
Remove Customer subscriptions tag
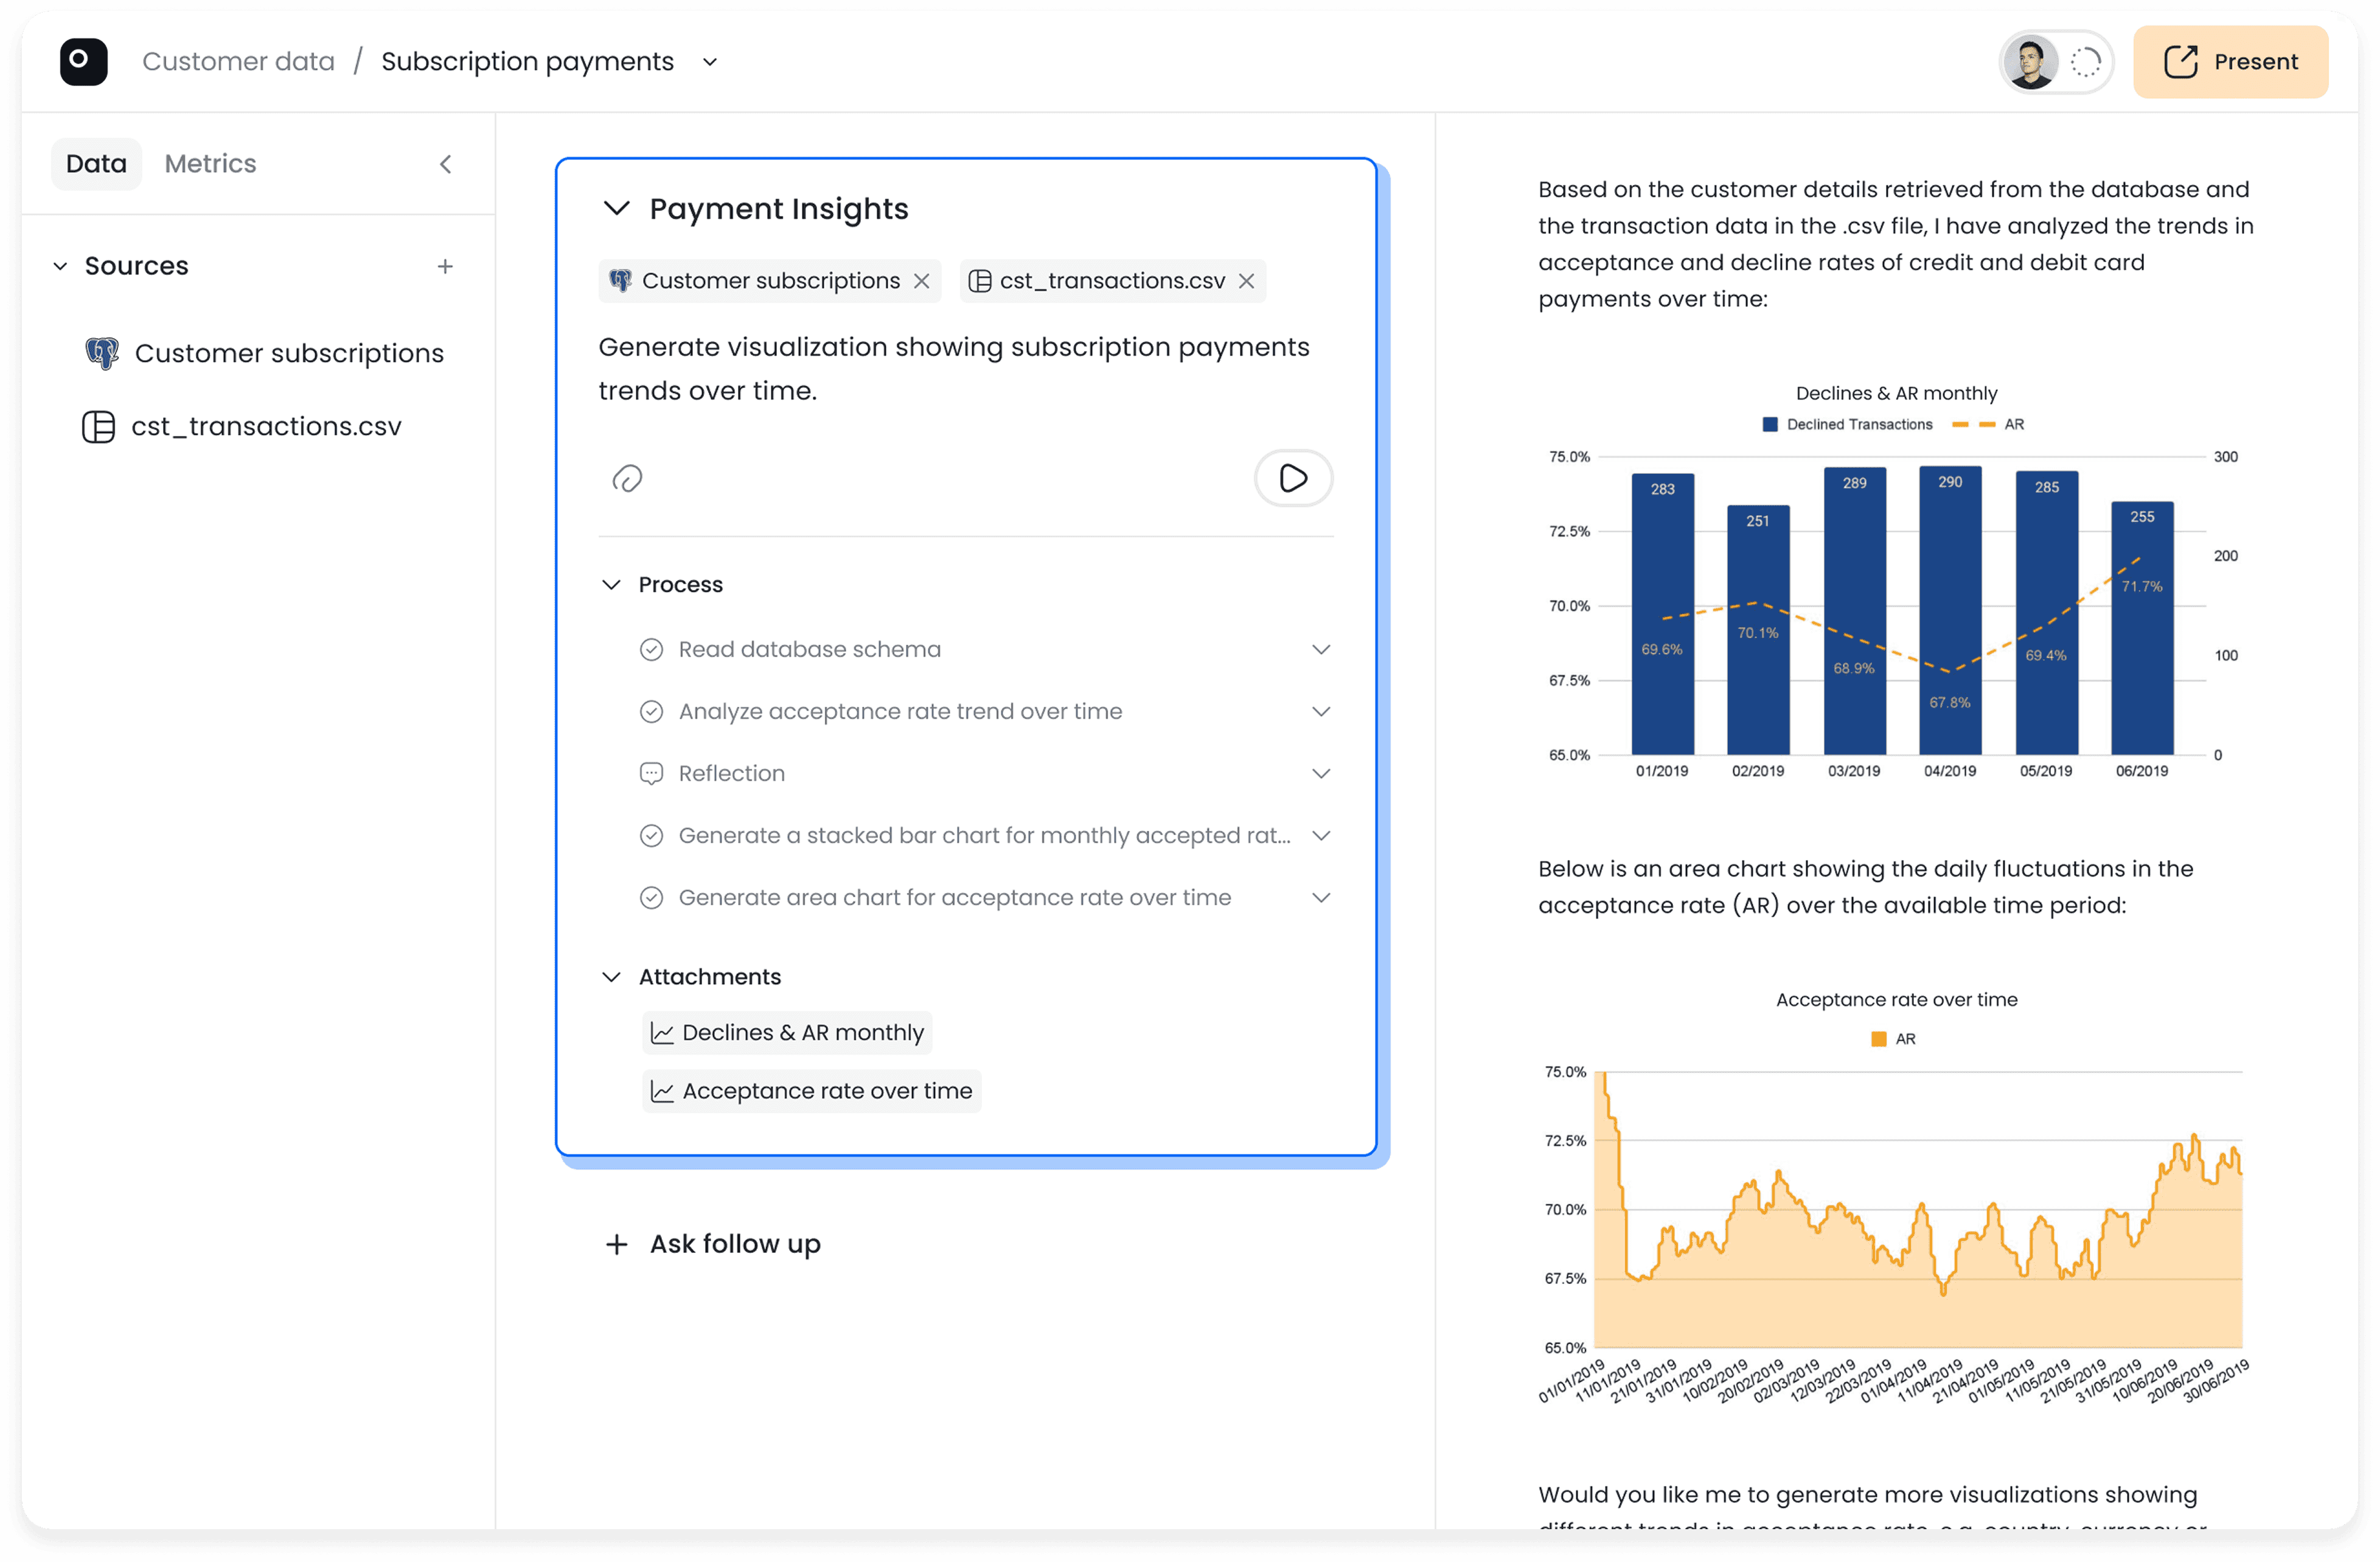921,281
